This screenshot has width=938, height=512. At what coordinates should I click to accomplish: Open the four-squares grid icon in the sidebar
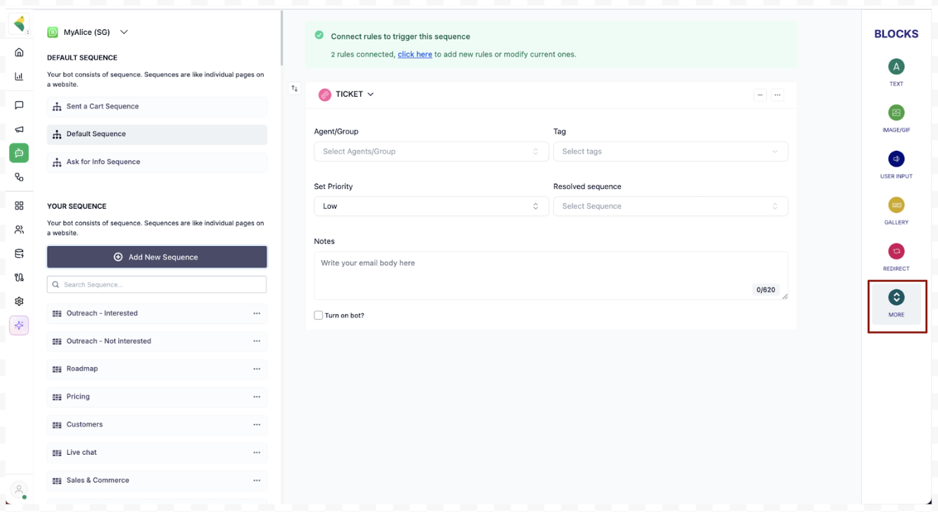click(19, 205)
